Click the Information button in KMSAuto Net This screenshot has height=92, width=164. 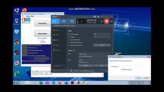coord(43,33)
